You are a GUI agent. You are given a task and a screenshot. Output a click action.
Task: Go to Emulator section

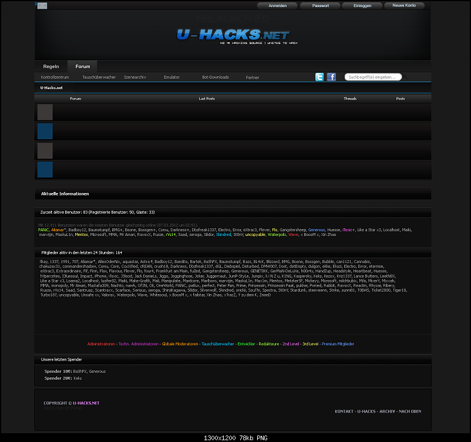click(171, 77)
